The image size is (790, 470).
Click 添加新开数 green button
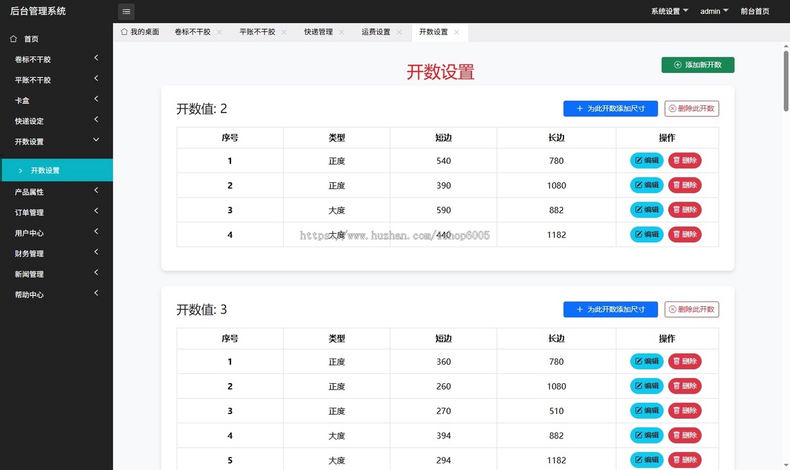click(698, 65)
